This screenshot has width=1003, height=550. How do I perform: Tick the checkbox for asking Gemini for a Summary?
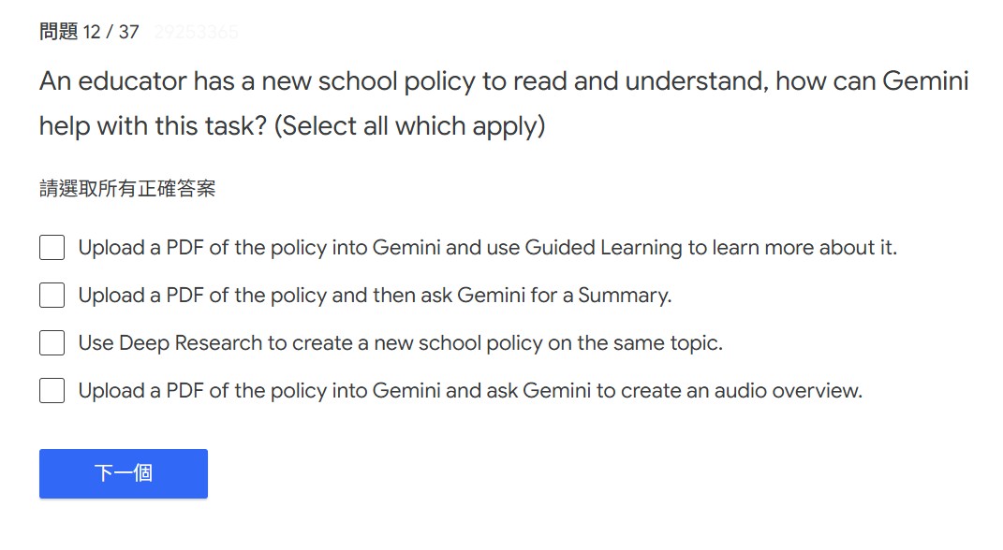tap(52, 296)
